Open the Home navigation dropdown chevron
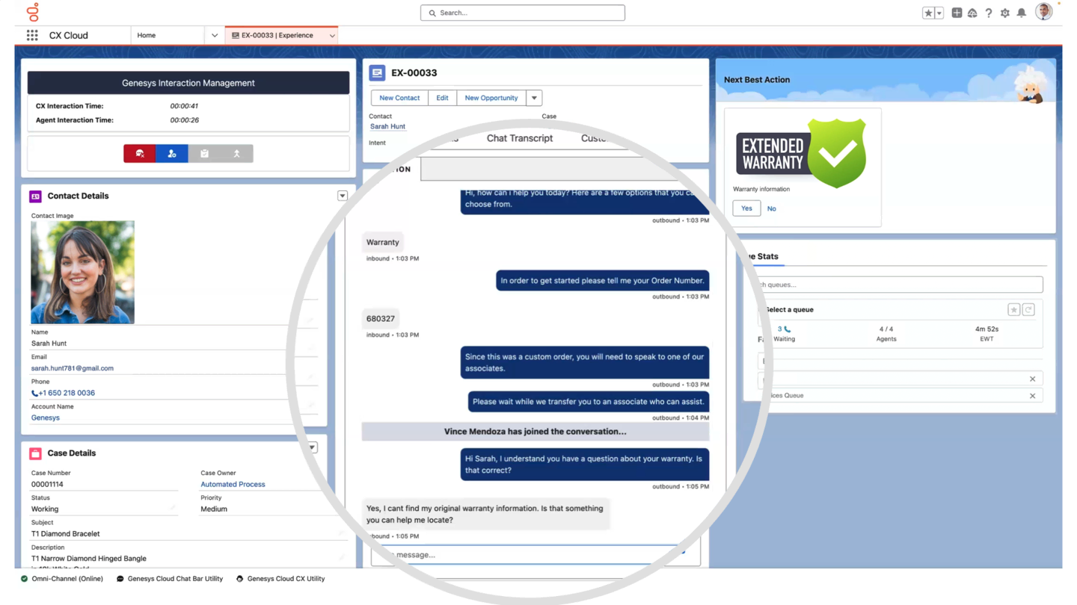The width and height of the screenshot is (1077, 605). 215,35
